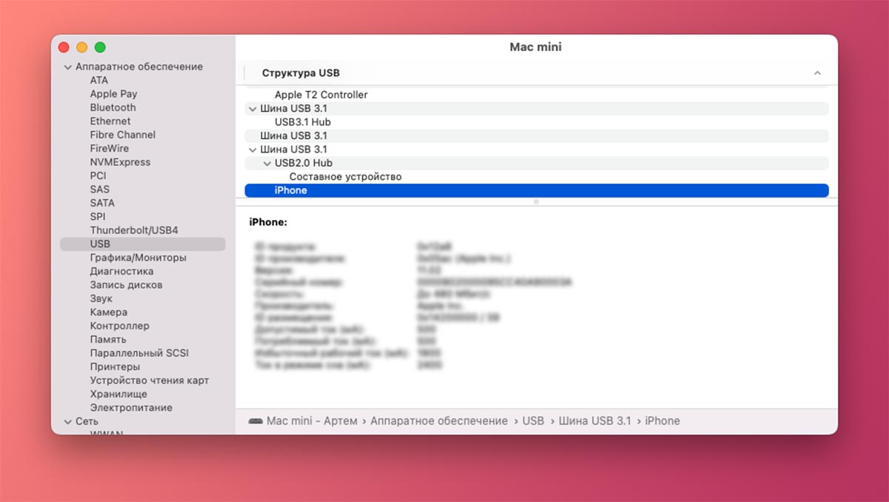Show the Электропитание sidebar section

(x=130, y=407)
